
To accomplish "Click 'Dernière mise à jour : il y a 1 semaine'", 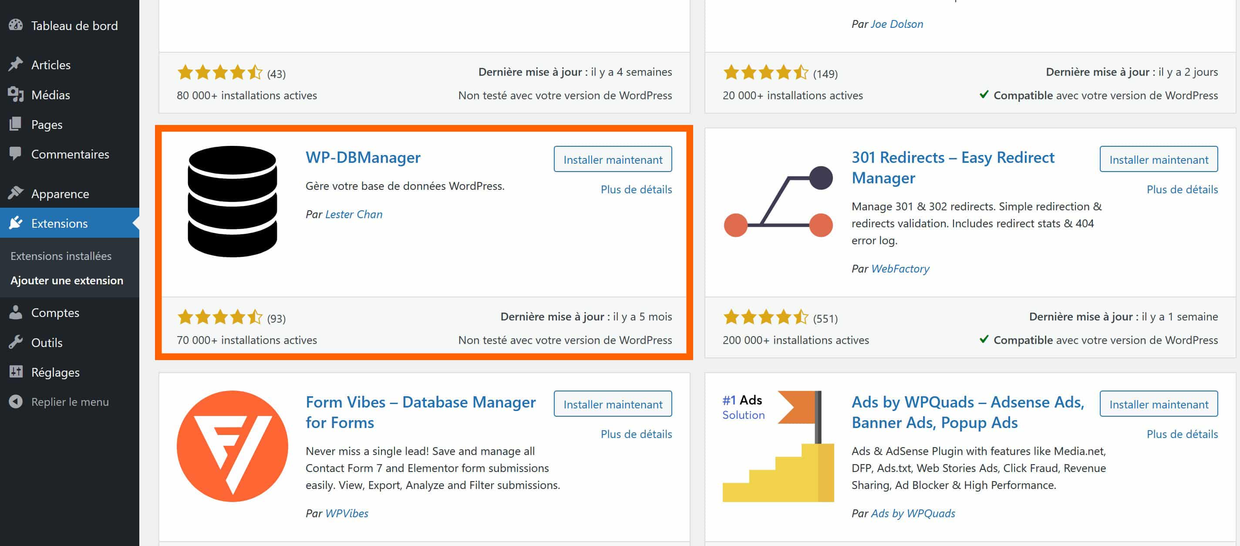I will click(1123, 317).
